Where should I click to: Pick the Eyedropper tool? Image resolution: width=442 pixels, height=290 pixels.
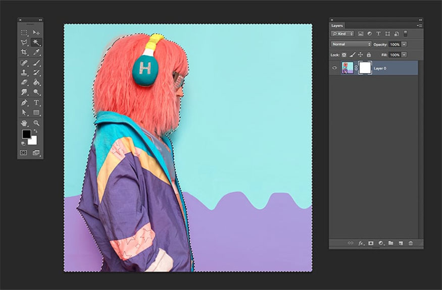pyautogui.click(x=36, y=52)
